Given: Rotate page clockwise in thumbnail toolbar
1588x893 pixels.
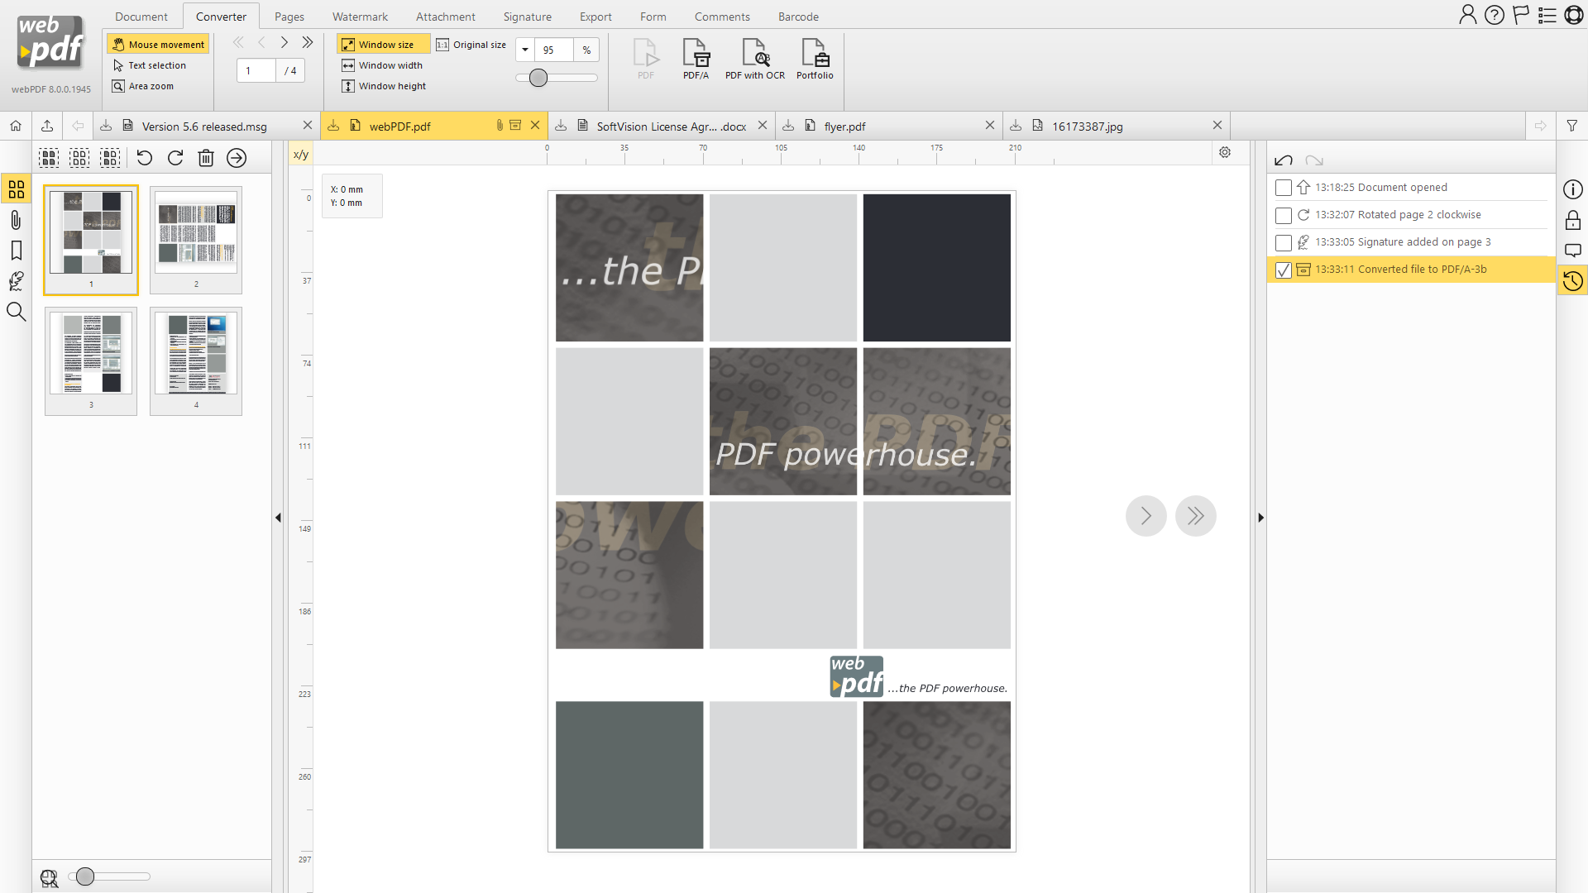Looking at the screenshot, I should click(x=175, y=158).
